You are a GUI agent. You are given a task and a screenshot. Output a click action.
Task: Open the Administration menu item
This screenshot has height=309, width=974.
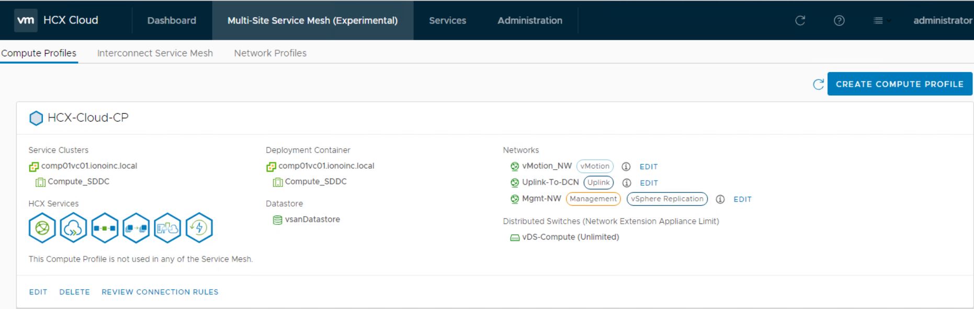(x=529, y=20)
